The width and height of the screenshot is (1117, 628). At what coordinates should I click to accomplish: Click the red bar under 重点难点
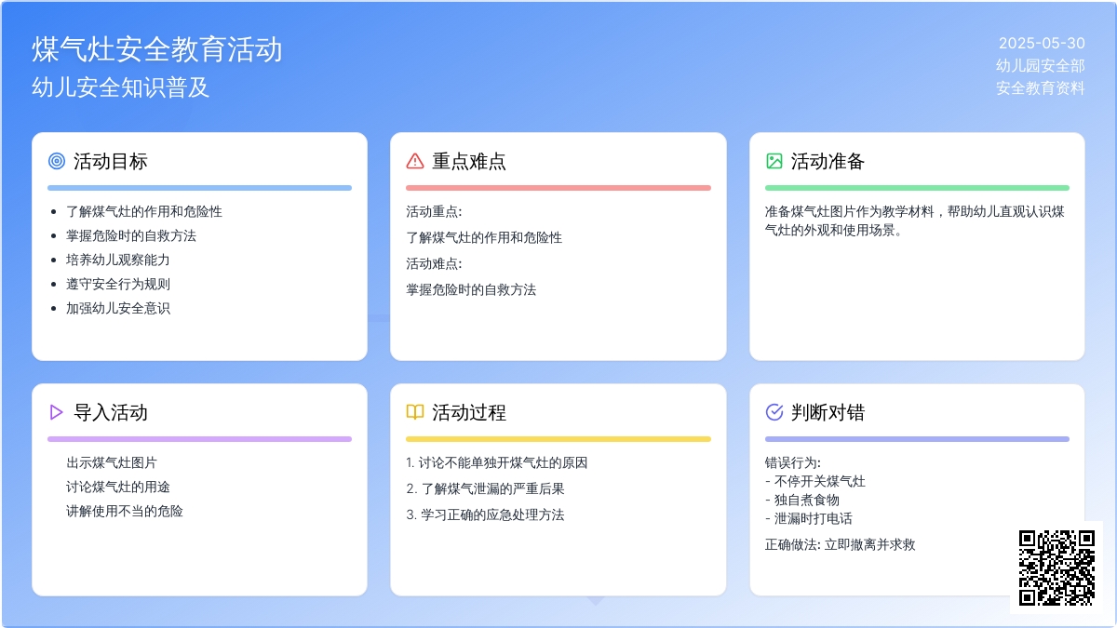click(558, 188)
